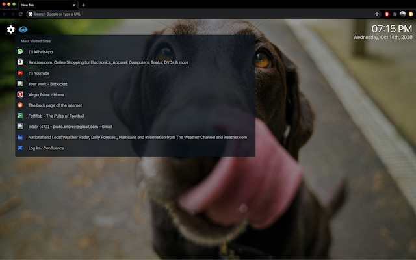Click the Most Visited Sites heading
This screenshot has width=416, height=260.
click(36, 41)
